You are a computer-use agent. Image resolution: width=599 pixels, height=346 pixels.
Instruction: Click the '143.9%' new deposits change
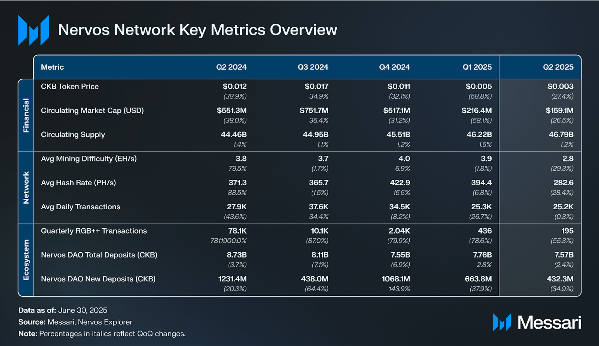[399, 289]
